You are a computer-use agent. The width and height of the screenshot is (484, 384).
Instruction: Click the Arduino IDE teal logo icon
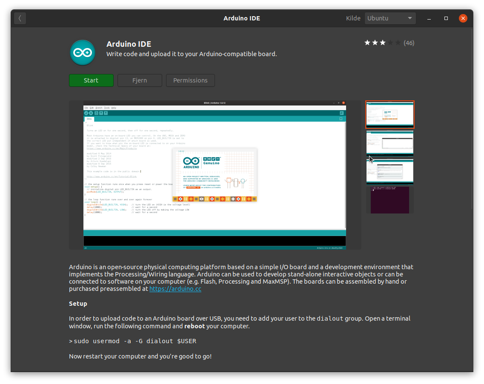[83, 53]
